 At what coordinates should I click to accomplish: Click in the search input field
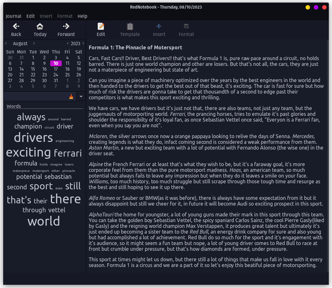35,97
